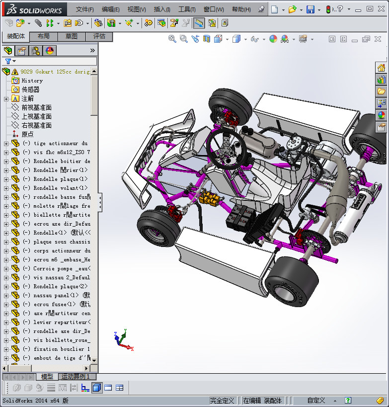The width and height of the screenshot is (389, 407).
Task: Toggle the Instant3D ruler tool
Action: [199, 23]
